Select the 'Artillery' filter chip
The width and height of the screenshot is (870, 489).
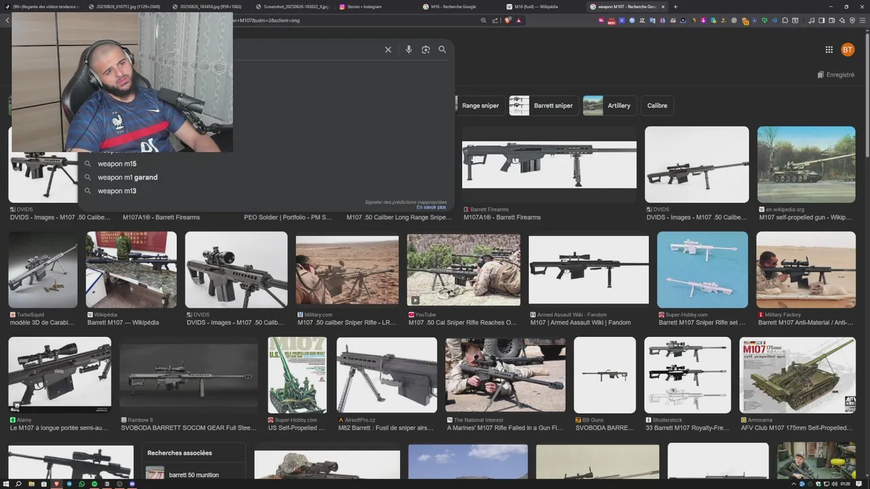(x=610, y=105)
